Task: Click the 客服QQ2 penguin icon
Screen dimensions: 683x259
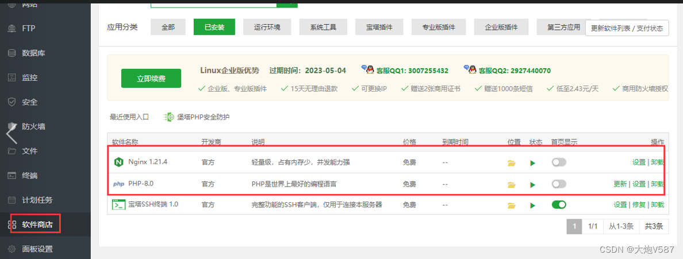Action: coord(470,69)
